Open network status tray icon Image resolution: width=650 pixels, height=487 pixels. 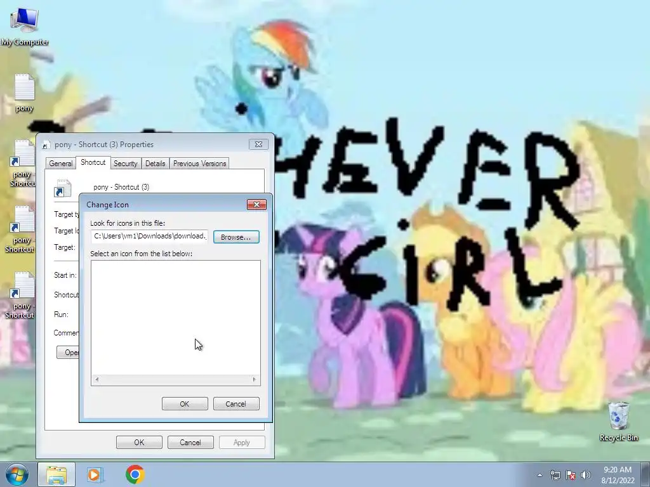[555, 475]
